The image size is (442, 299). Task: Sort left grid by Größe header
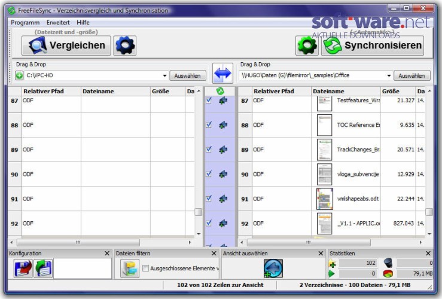(167, 91)
